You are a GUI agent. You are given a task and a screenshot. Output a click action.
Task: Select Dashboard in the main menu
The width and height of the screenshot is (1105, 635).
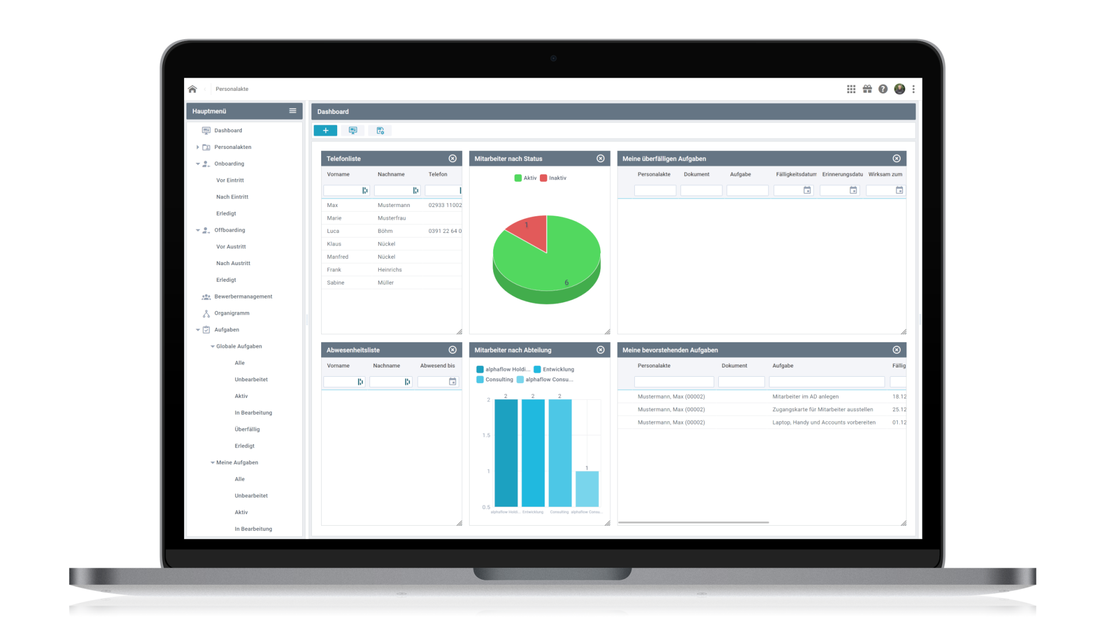click(227, 130)
